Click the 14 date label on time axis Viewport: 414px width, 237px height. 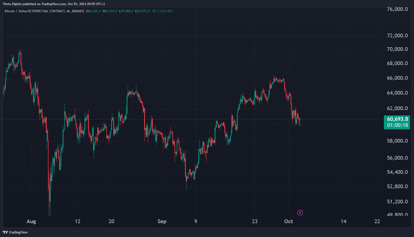coord(344,221)
